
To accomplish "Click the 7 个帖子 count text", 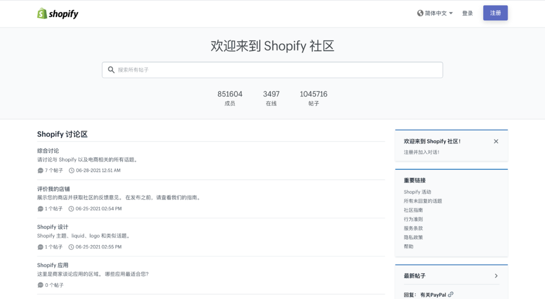I will tap(54, 170).
